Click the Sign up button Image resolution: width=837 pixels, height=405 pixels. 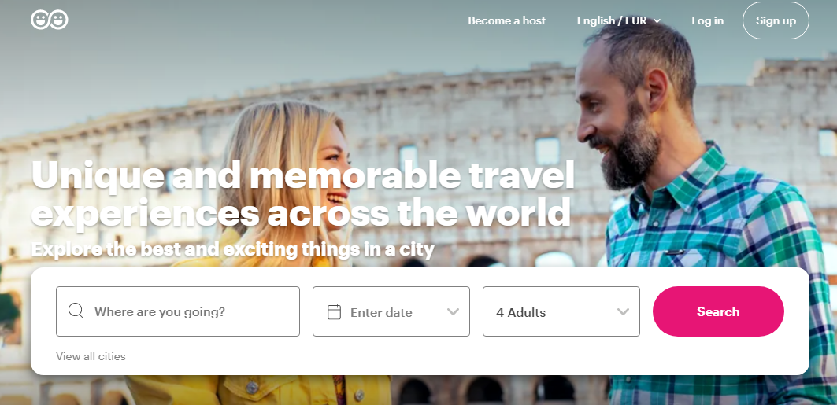point(776,20)
